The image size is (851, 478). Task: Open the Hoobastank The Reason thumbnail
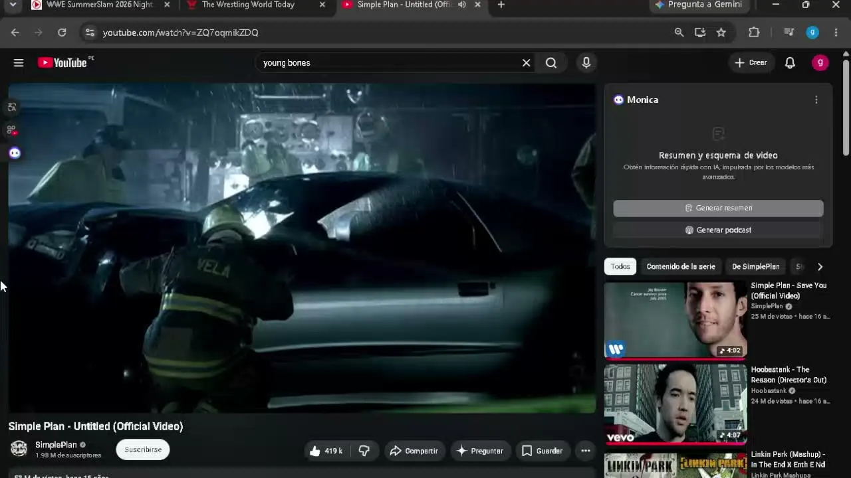tap(675, 404)
